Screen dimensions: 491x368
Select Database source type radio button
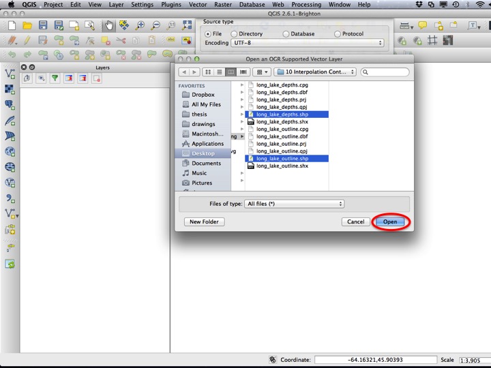click(286, 34)
